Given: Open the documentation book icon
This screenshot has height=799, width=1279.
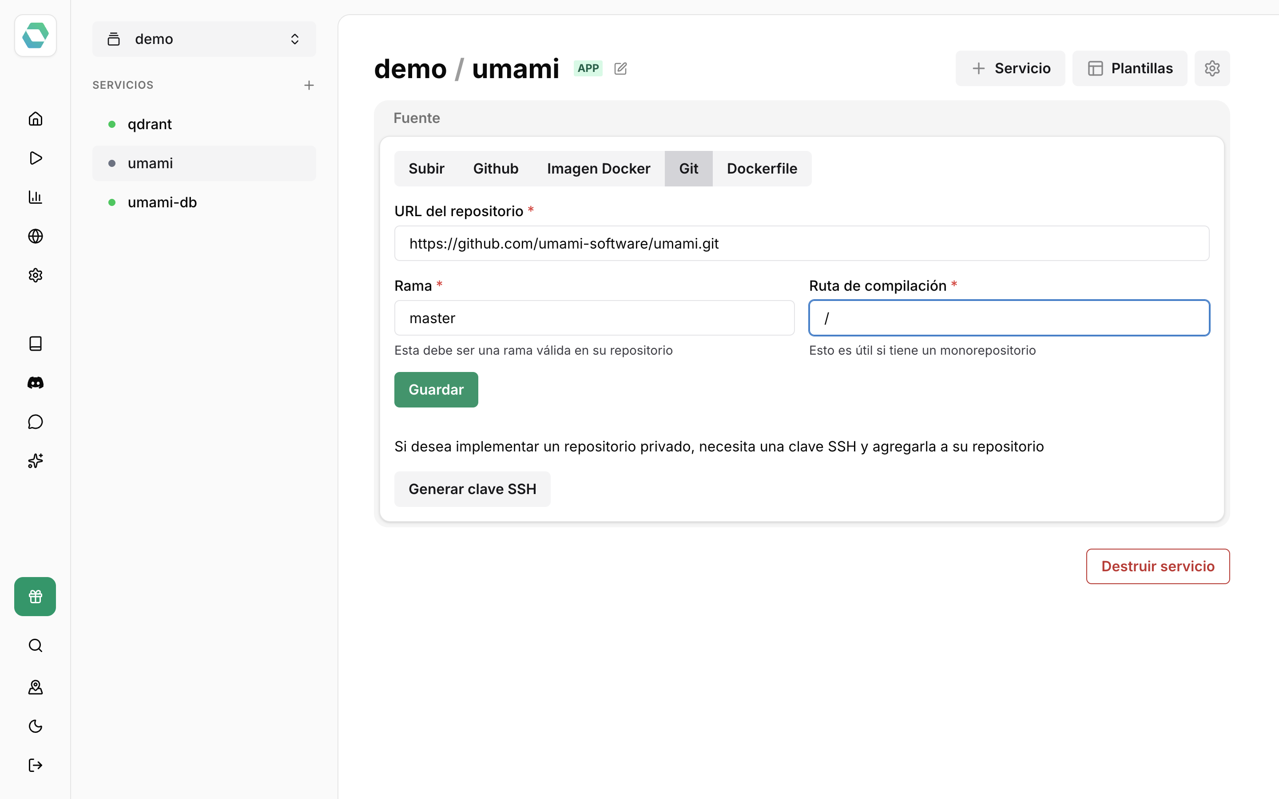Looking at the screenshot, I should tap(36, 344).
